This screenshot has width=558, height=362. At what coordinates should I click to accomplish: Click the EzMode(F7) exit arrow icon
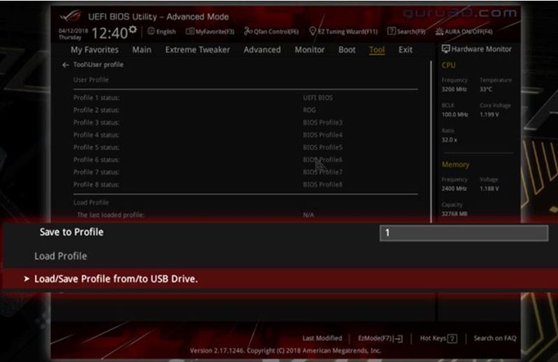tap(399, 338)
